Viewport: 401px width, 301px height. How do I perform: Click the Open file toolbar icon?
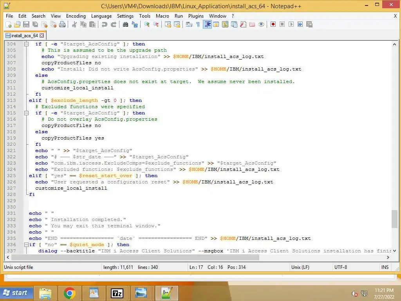17,24
